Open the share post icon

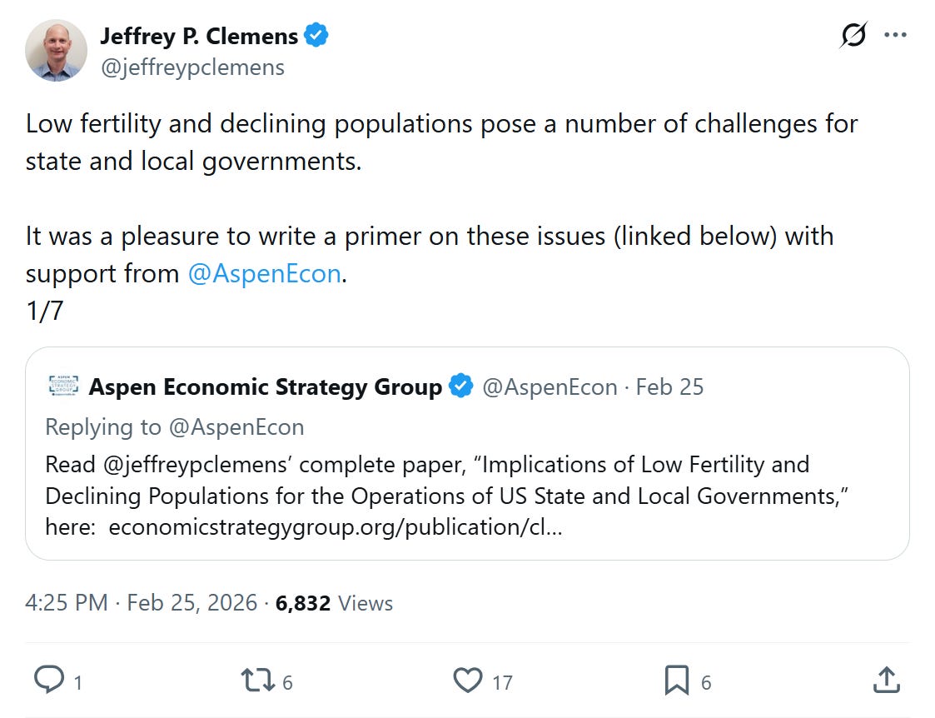click(885, 681)
